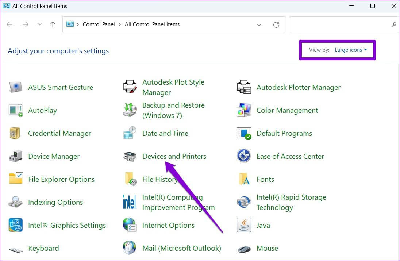
Task: Refresh the Control Panel view
Action: [276, 25]
